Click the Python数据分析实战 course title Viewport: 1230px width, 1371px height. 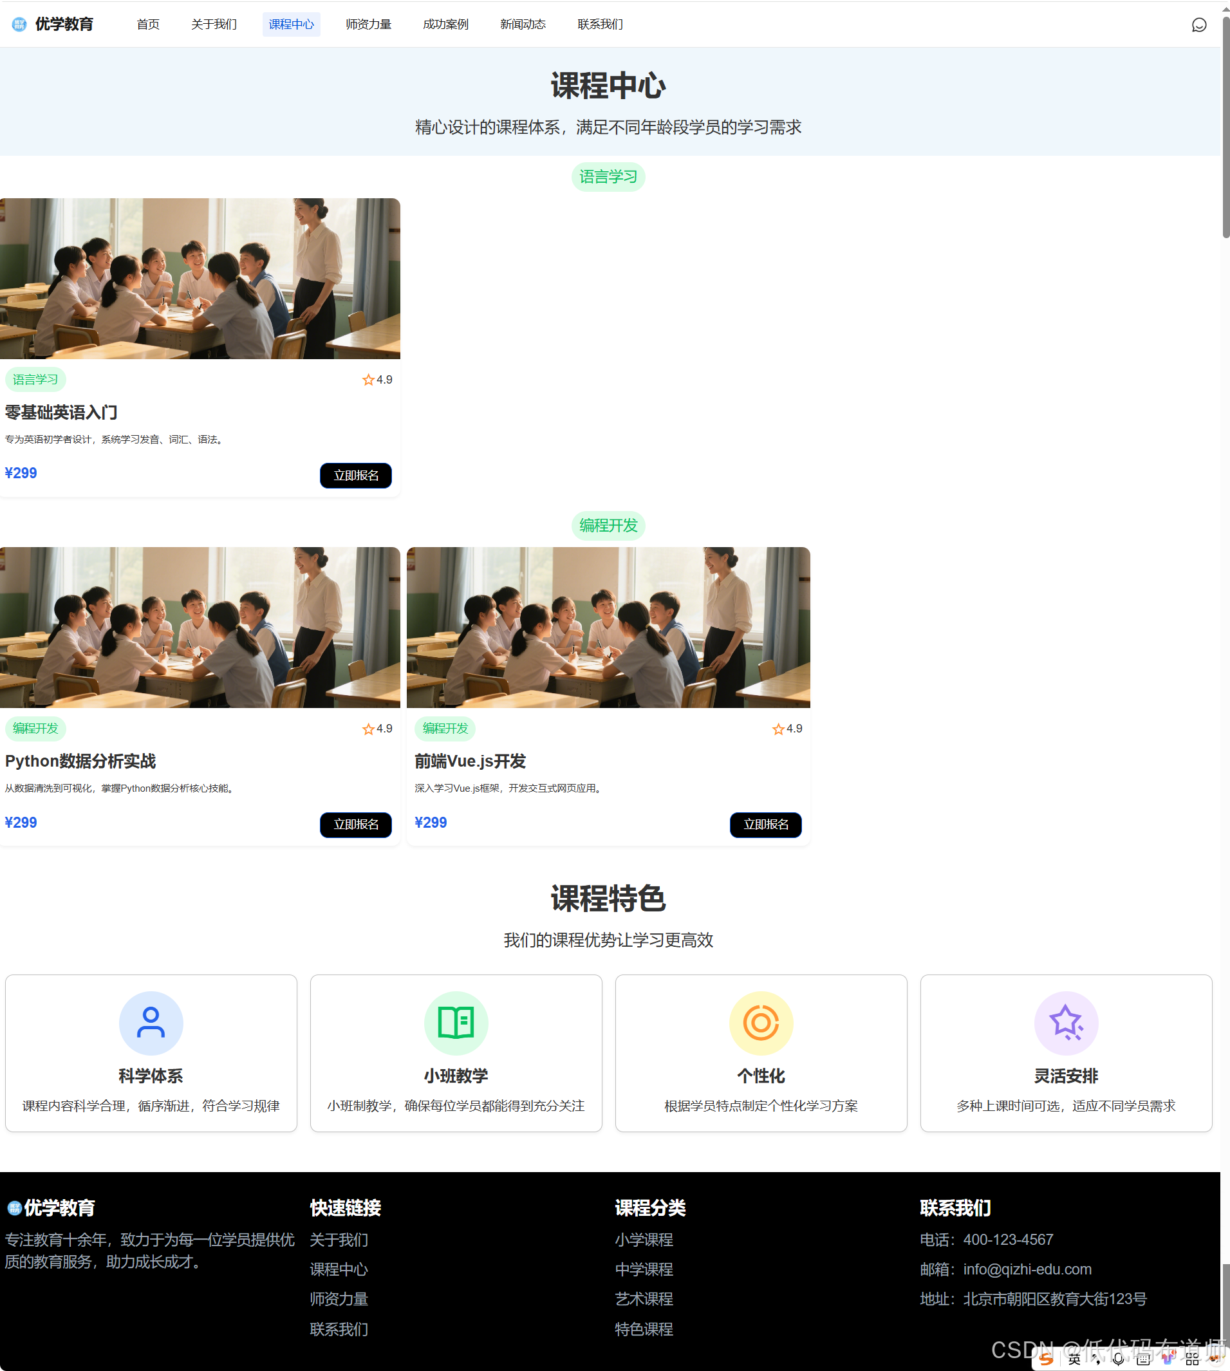(x=80, y=761)
